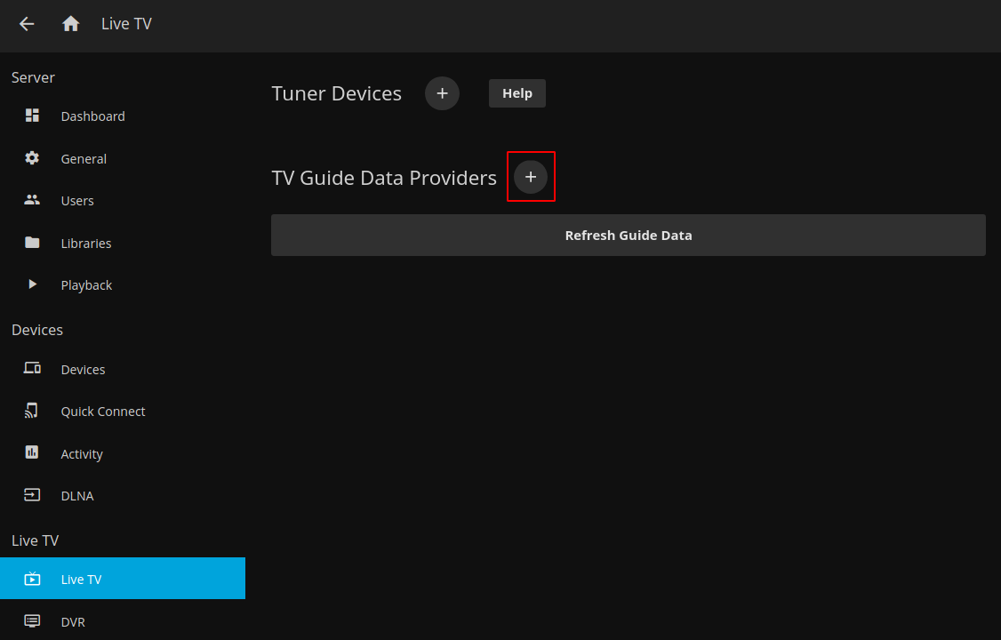1001x640 pixels.
Task: Open the Devices menu item
Action: click(x=83, y=370)
